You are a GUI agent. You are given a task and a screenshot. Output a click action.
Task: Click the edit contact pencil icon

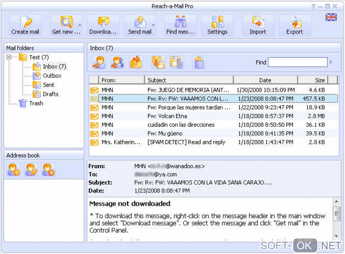pyautogui.click(x=31, y=170)
